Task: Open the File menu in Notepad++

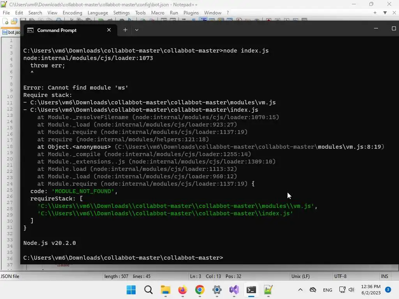Action: pyautogui.click(x=6, y=13)
